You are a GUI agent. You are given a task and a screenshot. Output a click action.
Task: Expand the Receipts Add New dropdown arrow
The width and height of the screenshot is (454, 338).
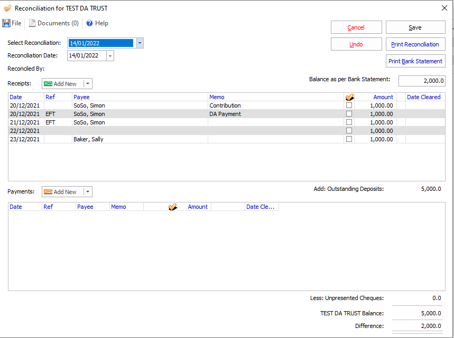pyautogui.click(x=88, y=84)
